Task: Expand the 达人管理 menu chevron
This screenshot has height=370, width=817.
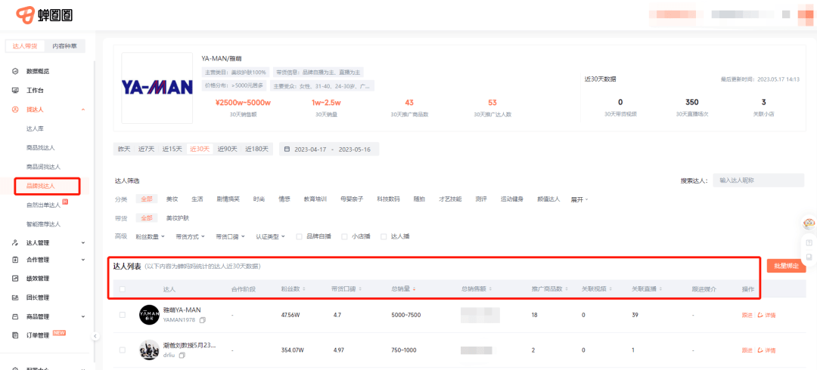Action: 83,242
